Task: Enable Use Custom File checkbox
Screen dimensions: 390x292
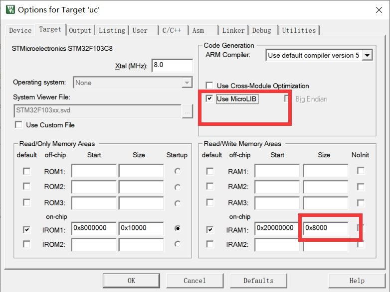Action: coord(18,124)
